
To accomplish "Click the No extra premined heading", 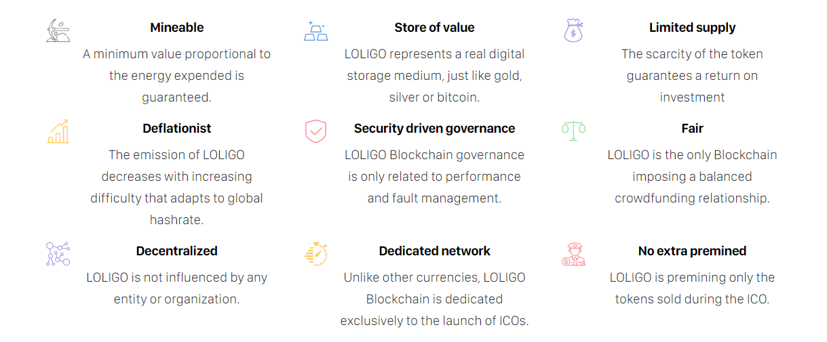I will pyautogui.click(x=692, y=251).
